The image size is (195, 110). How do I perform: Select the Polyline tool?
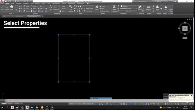tap(7, 8)
